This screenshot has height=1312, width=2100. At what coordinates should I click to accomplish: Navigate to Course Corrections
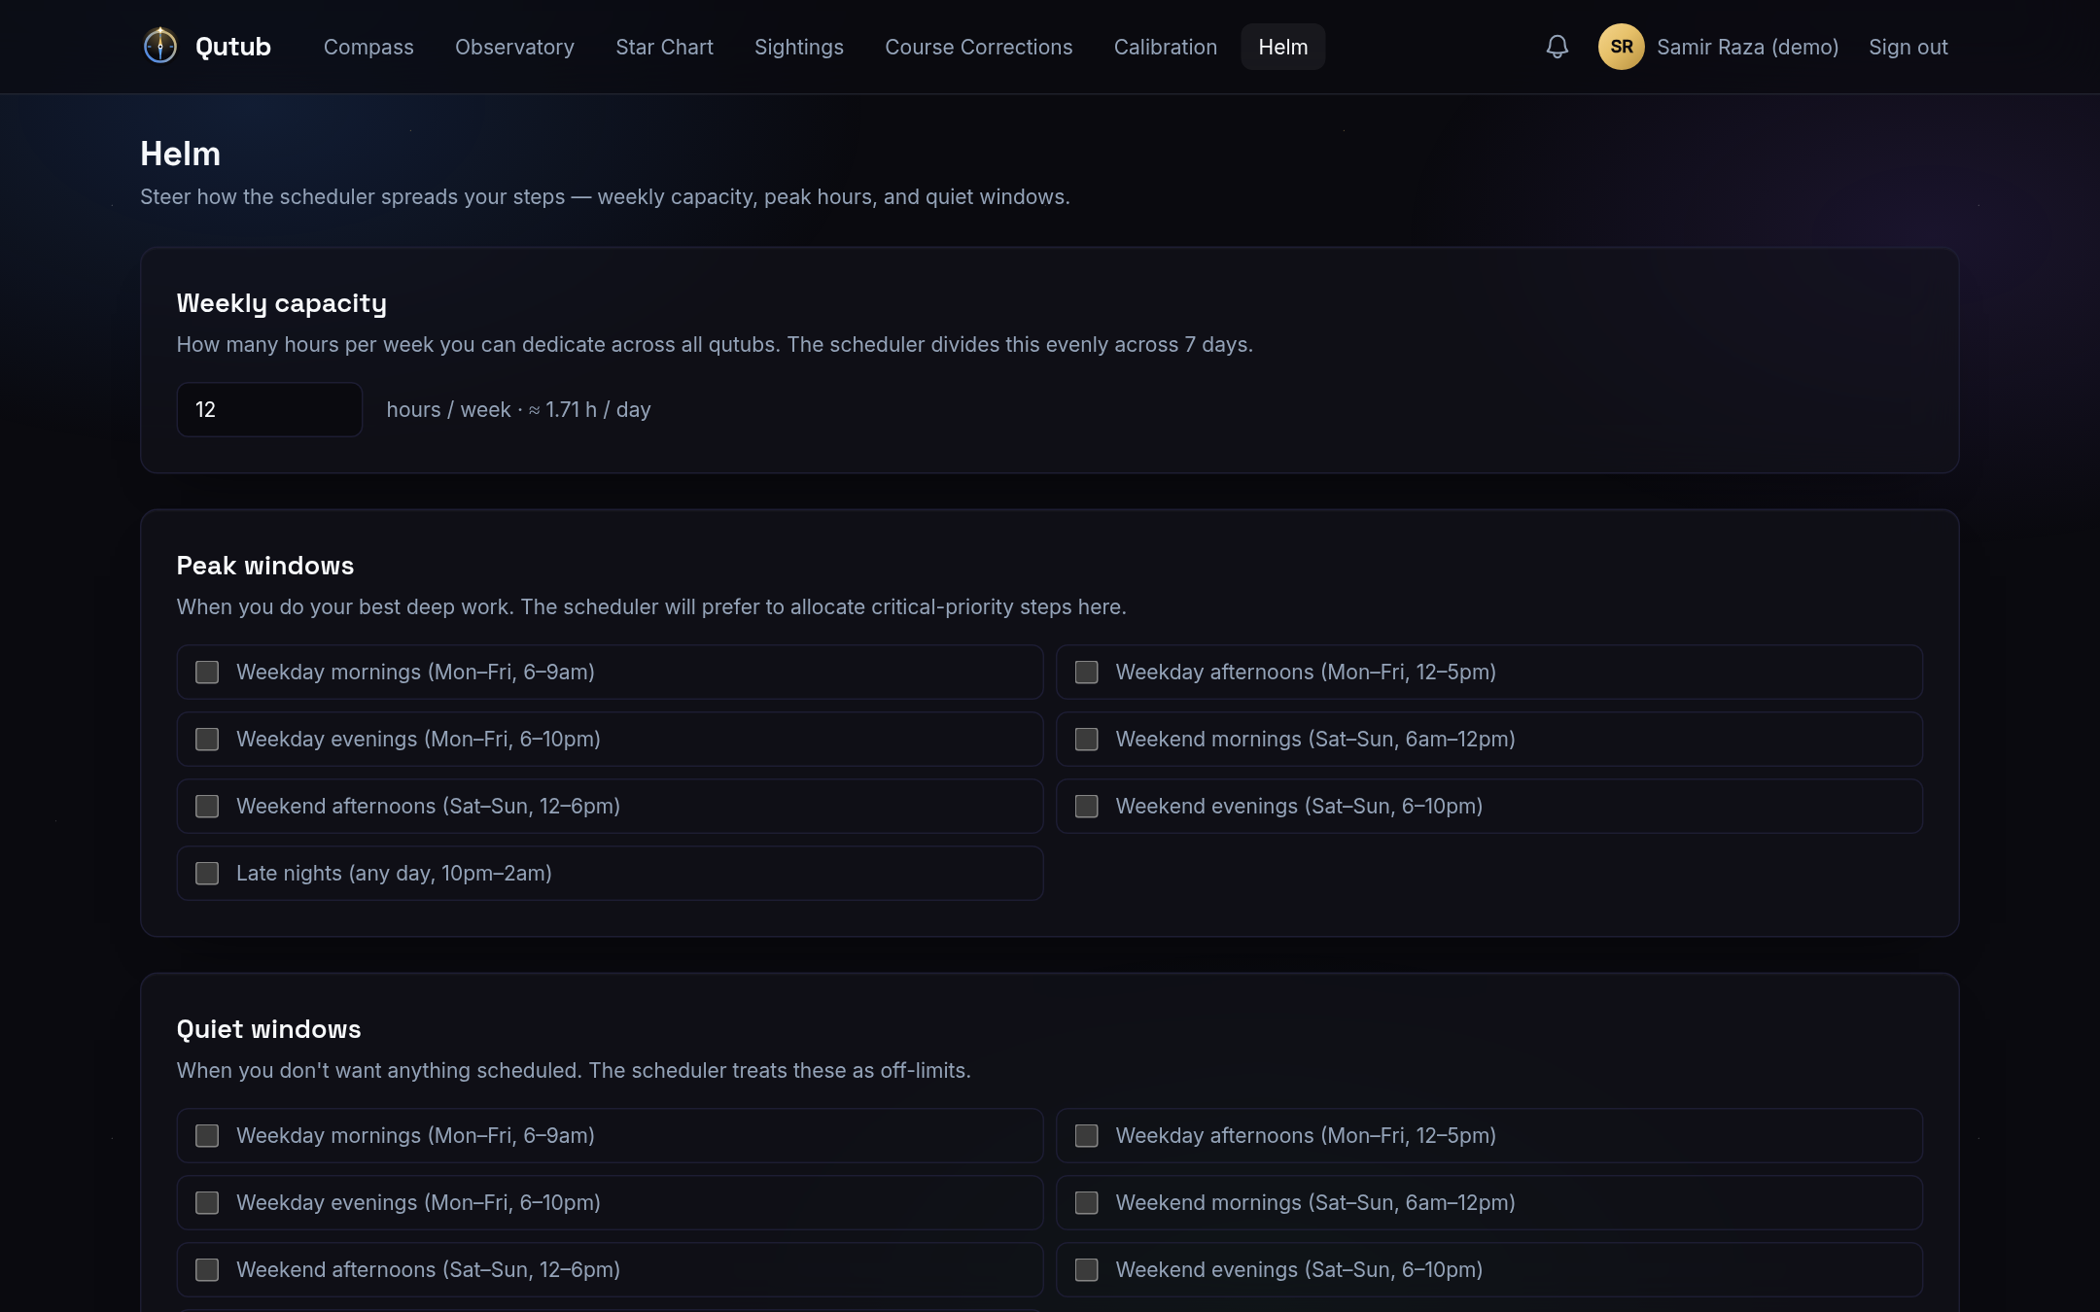(978, 47)
